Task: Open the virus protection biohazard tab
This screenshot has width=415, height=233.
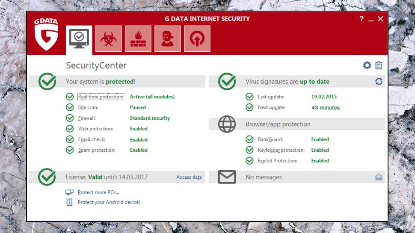Action: (x=109, y=39)
